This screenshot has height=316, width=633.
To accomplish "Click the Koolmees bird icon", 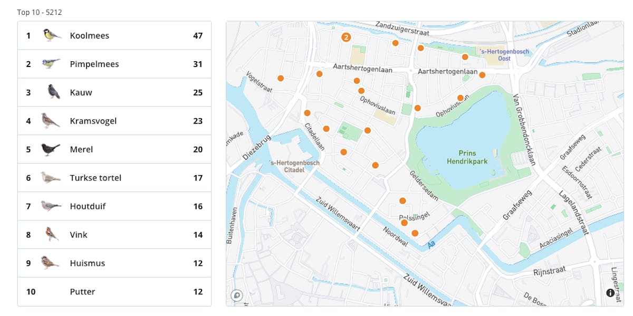I will (51, 35).
